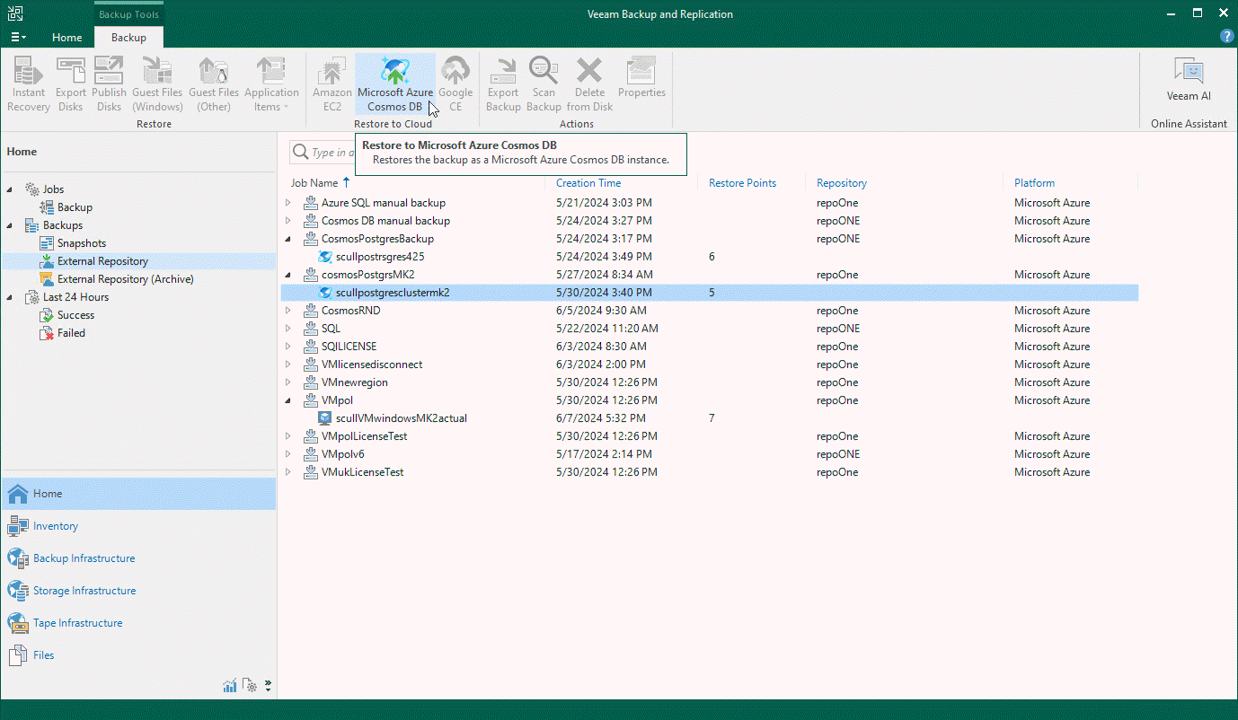The height and width of the screenshot is (720, 1238).
Task: Open Backup Infrastructure view
Action: (x=138, y=558)
